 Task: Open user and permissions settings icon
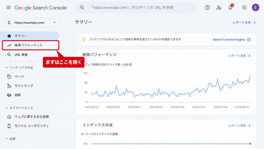point(219,8)
